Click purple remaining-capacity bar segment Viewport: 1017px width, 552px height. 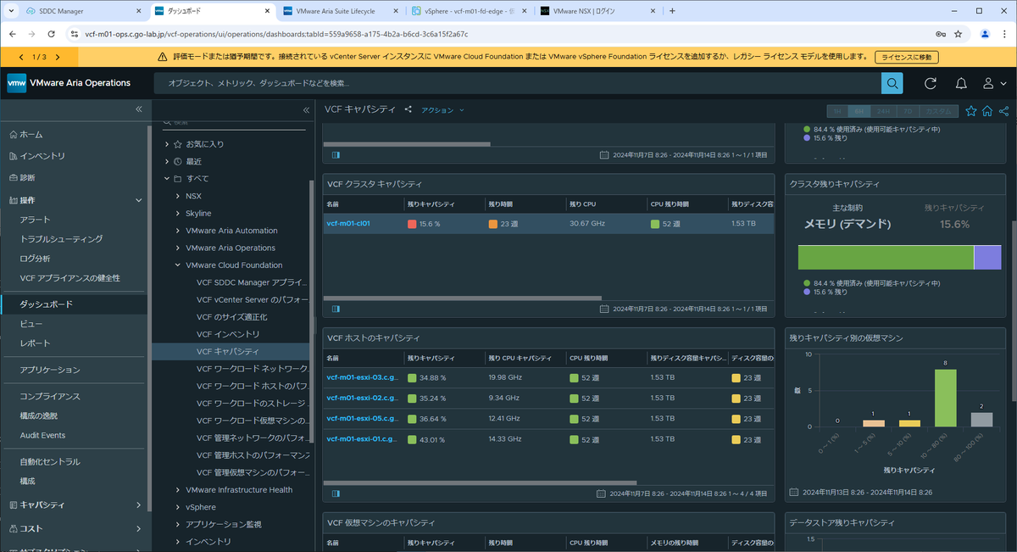987,258
